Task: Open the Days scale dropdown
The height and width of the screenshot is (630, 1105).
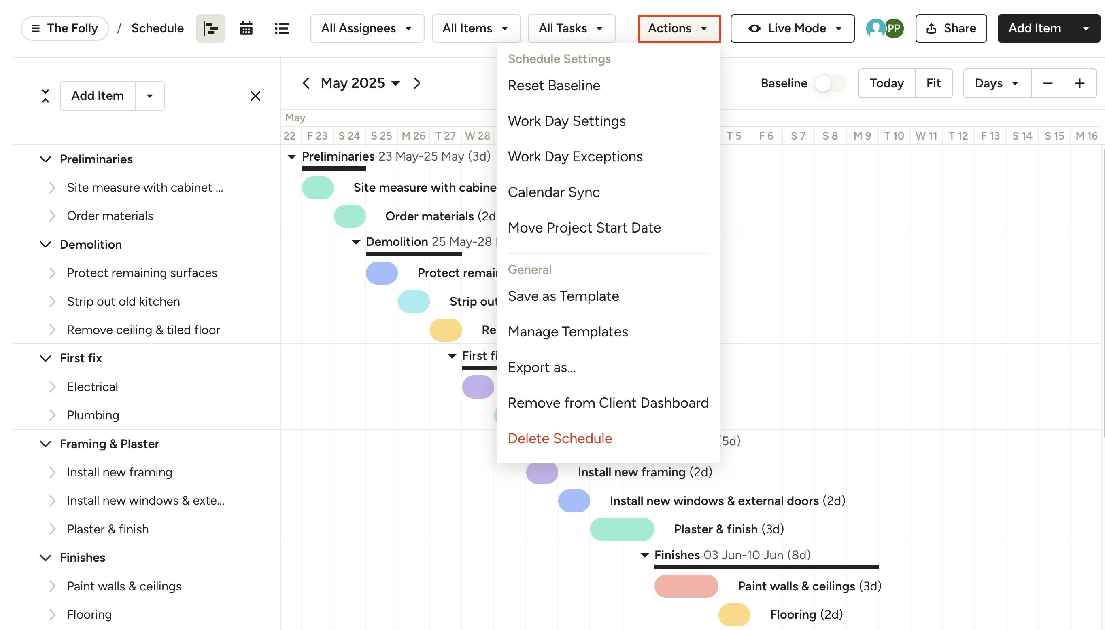Action: coord(997,83)
